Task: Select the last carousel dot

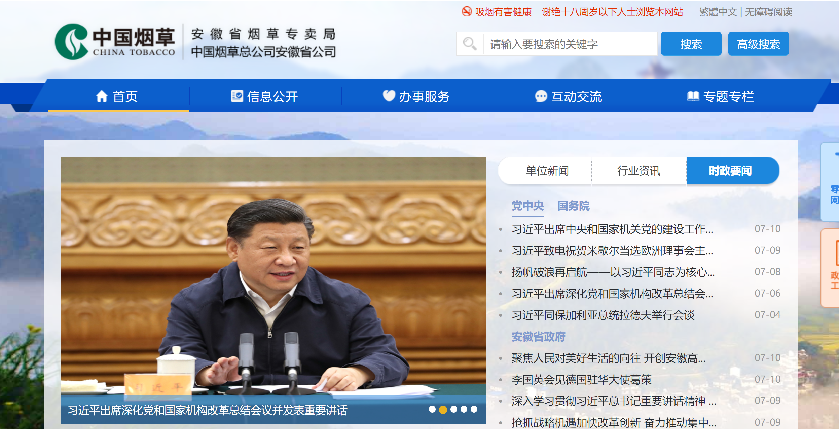Action: [x=474, y=409]
